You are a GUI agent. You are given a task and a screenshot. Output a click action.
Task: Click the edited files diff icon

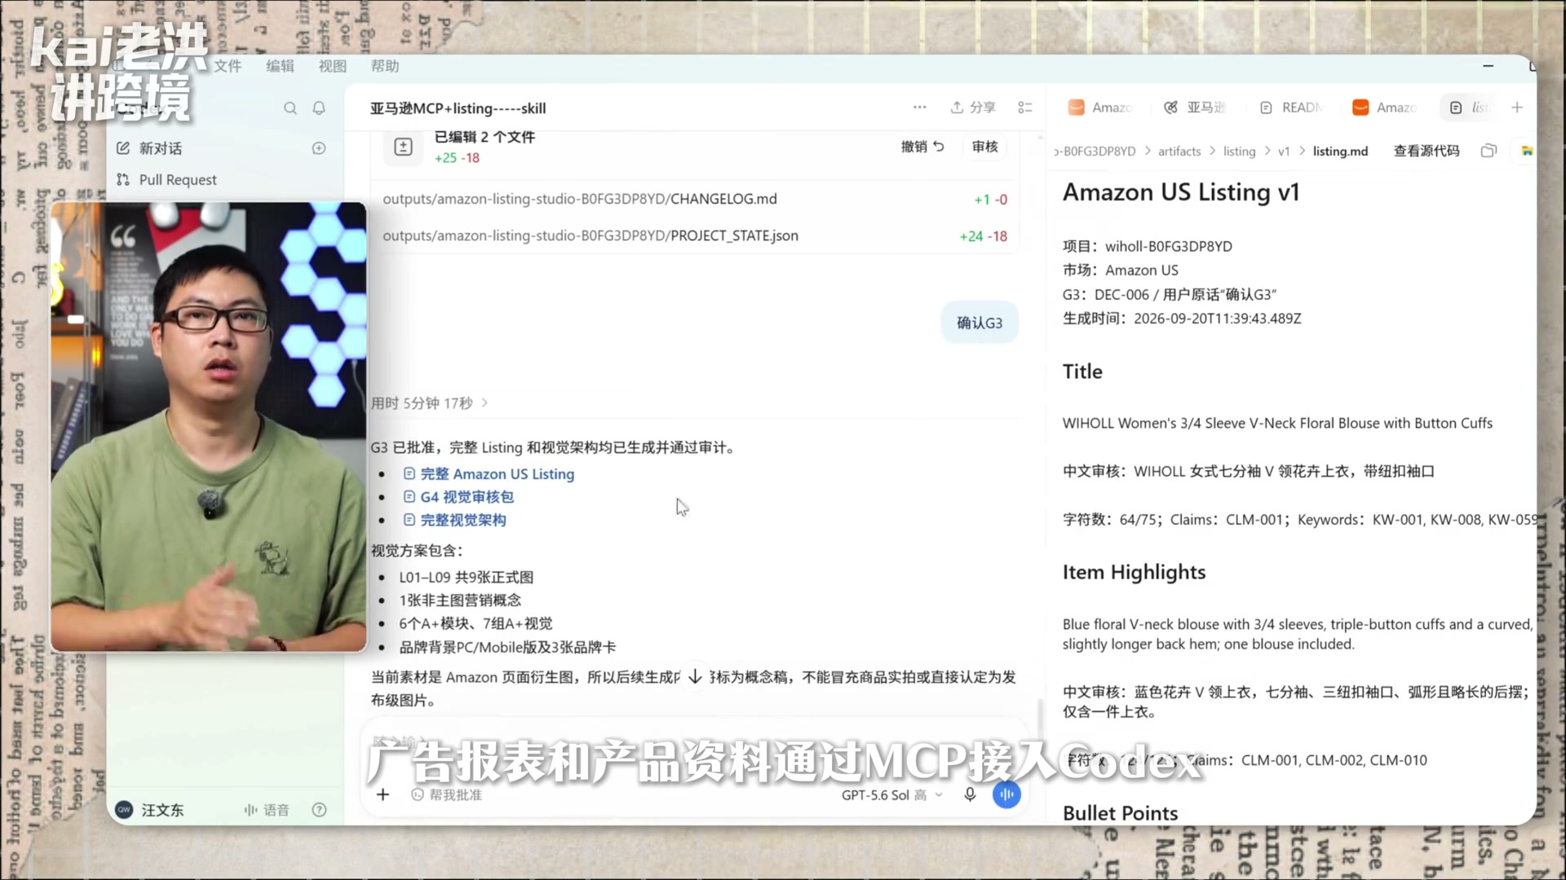[x=403, y=147]
